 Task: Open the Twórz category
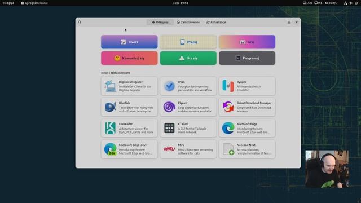pos(129,42)
